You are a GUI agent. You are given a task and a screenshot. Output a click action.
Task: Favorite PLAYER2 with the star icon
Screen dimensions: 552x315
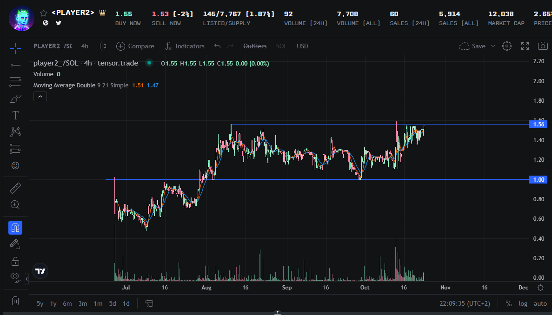click(44, 13)
